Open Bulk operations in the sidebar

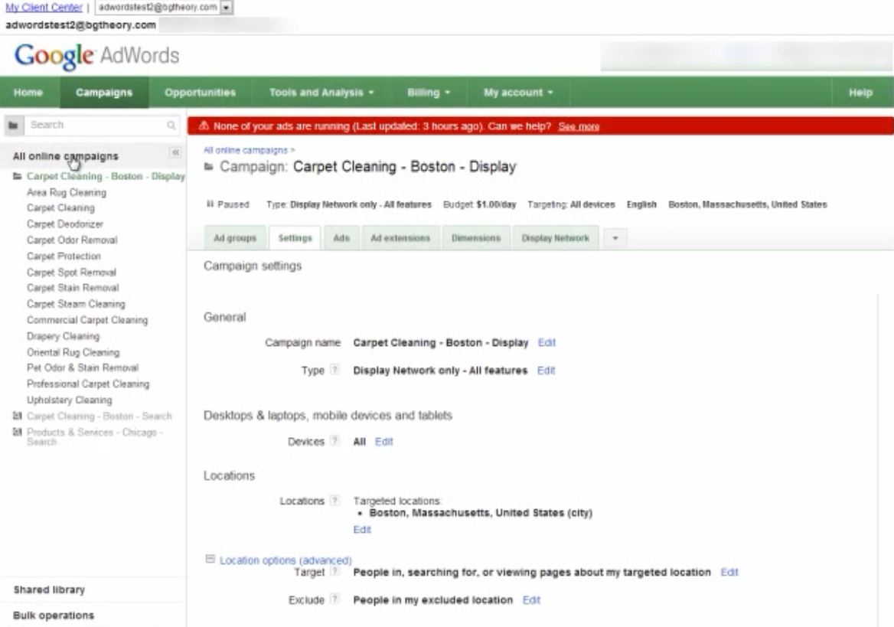pos(54,616)
